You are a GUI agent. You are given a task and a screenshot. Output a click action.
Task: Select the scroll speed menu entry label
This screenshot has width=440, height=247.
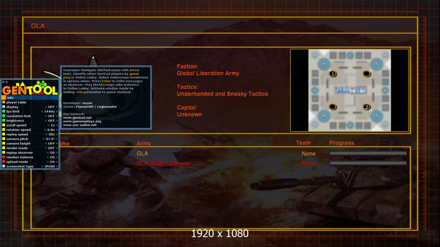(x=16, y=125)
